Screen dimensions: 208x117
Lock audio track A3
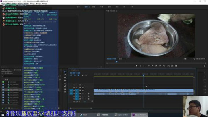pyautogui.click(x=74, y=99)
